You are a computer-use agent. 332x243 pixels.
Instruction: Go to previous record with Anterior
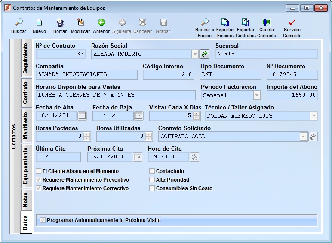tap(101, 23)
